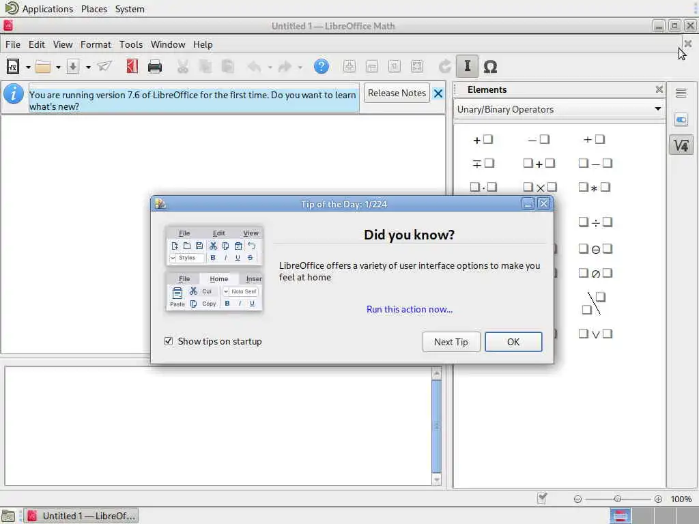The width and height of the screenshot is (699, 524).
Task: Expand the Undo history dropdown arrow
Action: click(x=270, y=68)
